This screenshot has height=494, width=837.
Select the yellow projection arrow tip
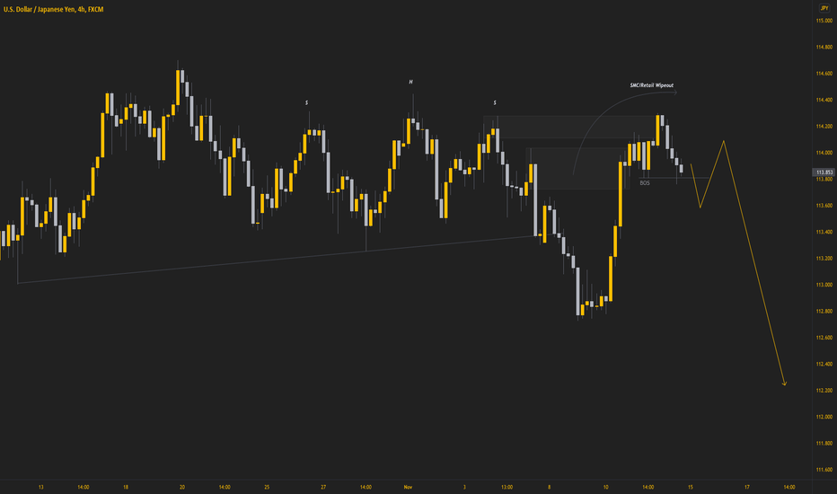(x=785, y=384)
